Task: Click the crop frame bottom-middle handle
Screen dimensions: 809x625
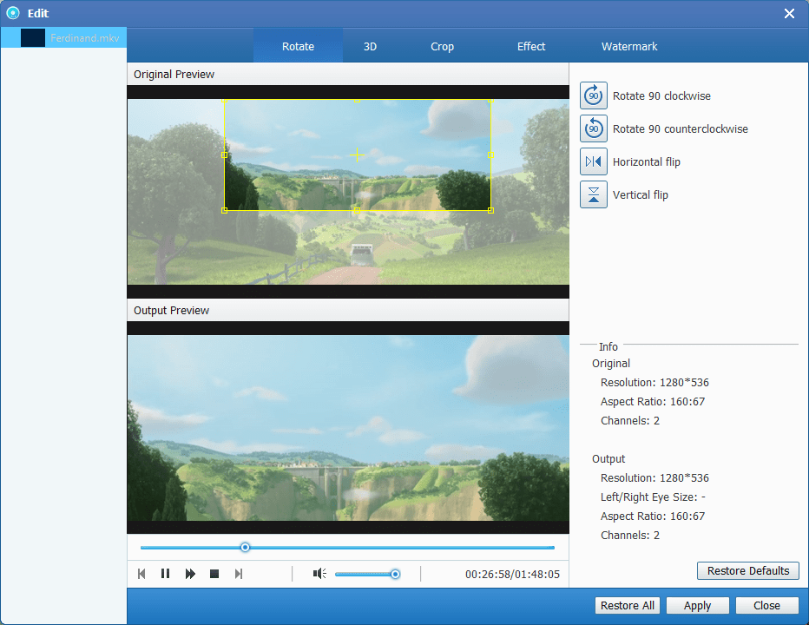Action: click(x=357, y=210)
